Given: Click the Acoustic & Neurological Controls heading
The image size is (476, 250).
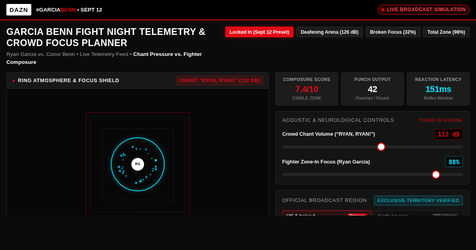Looking at the screenshot, I should click(338, 120).
